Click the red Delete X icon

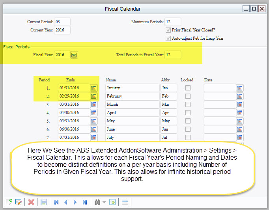[31, 202]
